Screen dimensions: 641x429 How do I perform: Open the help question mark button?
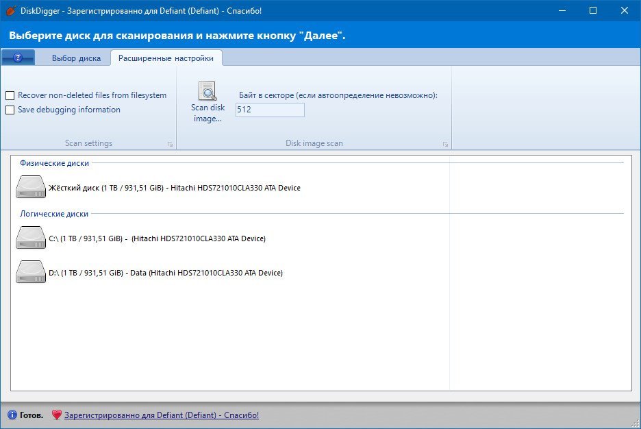click(x=18, y=58)
